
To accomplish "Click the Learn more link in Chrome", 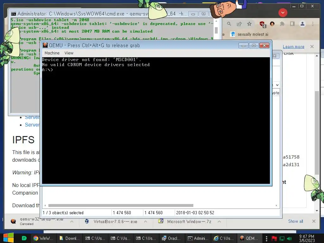I will (293, 47).
